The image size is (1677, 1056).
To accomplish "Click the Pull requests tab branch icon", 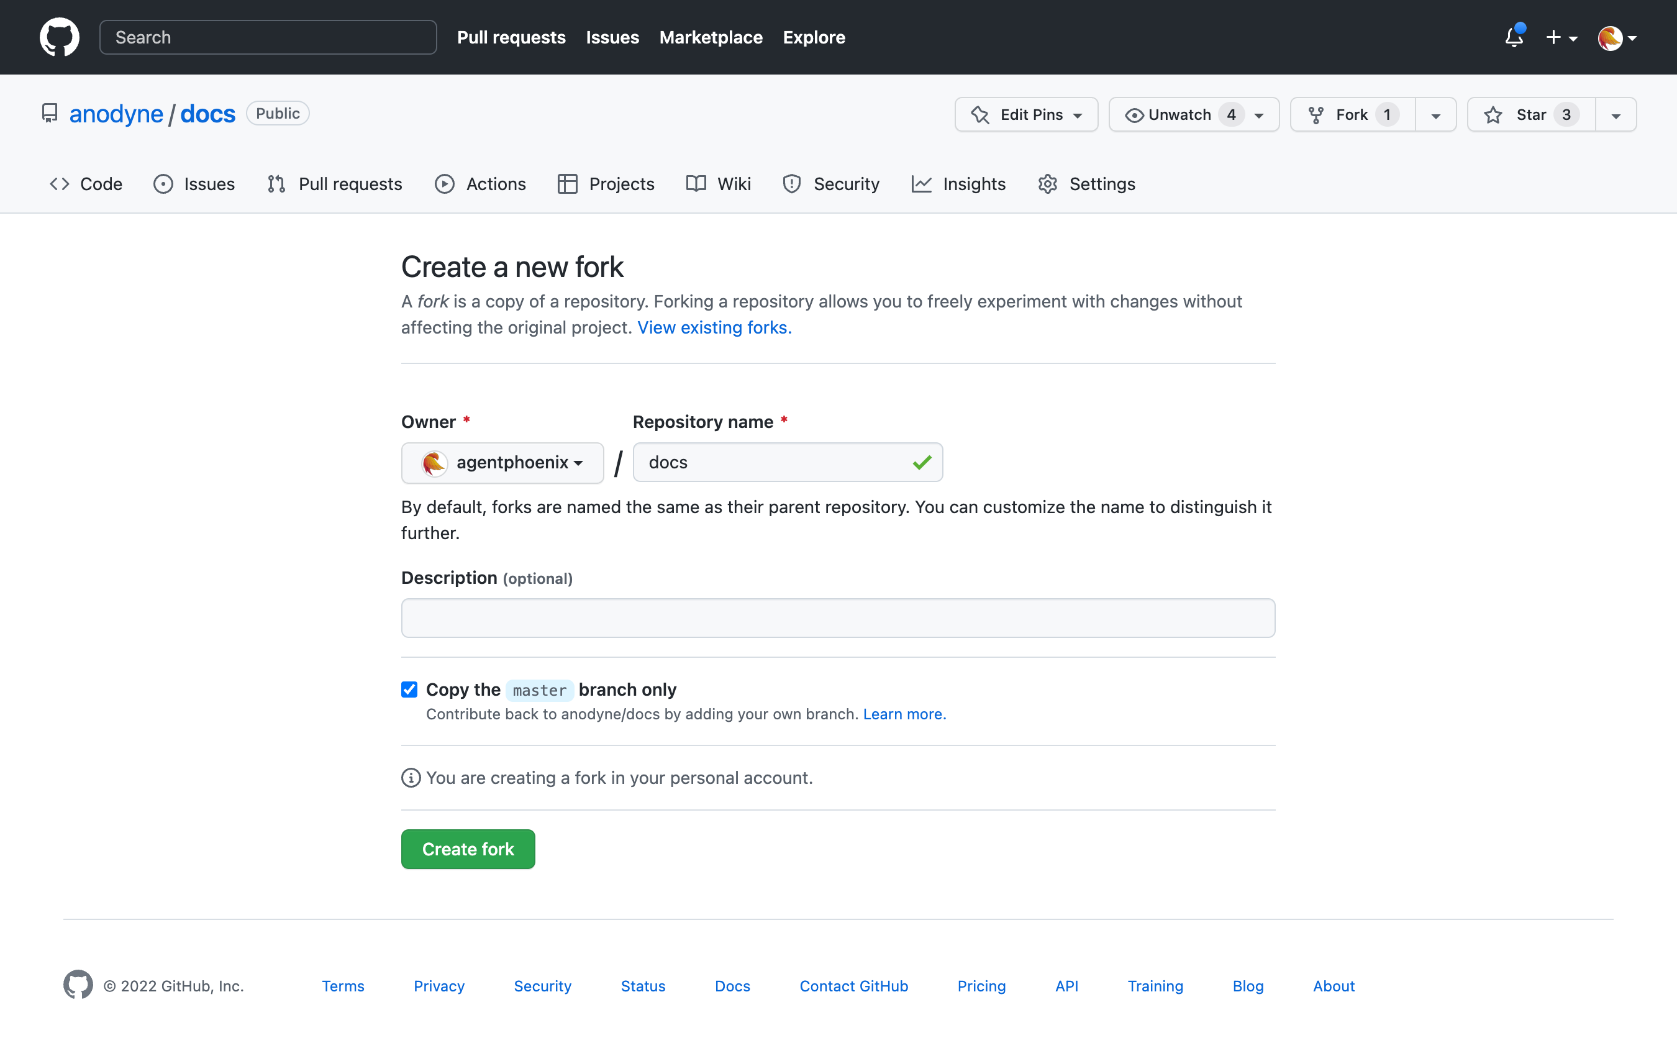I will [276, 184].
